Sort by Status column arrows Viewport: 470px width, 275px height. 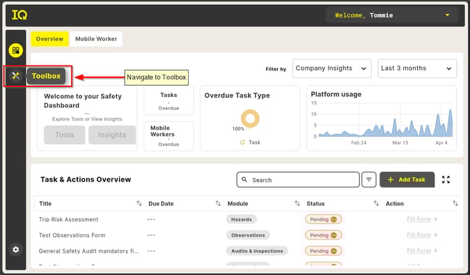376,203
